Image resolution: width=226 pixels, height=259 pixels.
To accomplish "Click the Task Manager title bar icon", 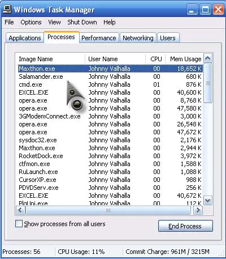I will point(7,10).
